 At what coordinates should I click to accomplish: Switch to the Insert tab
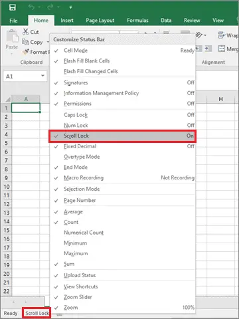coord(67,21)
